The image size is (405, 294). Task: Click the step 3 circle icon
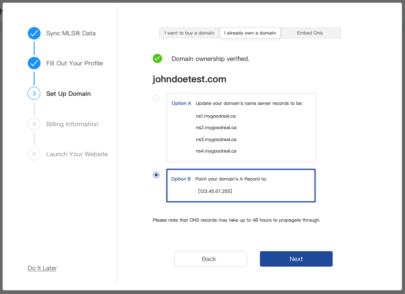34,94
